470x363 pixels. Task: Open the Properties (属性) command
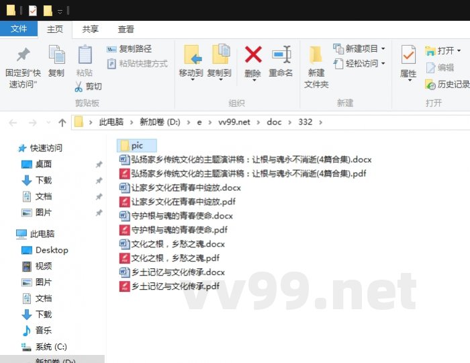pyautogui.click(x=408, y=63)
